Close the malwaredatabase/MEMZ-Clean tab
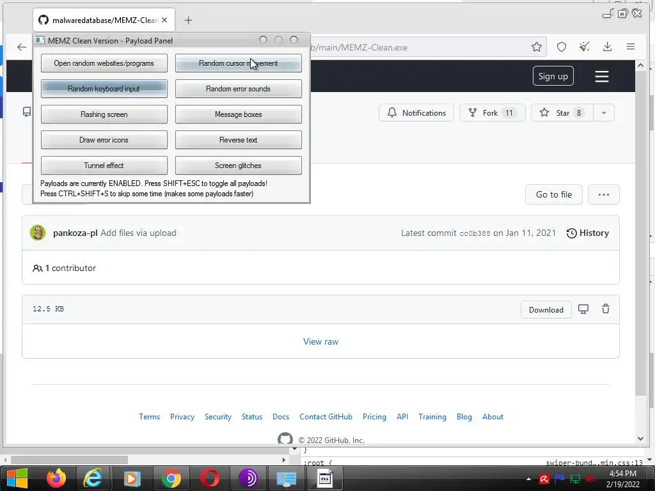655x491 pixels. (x=164, y=20)
